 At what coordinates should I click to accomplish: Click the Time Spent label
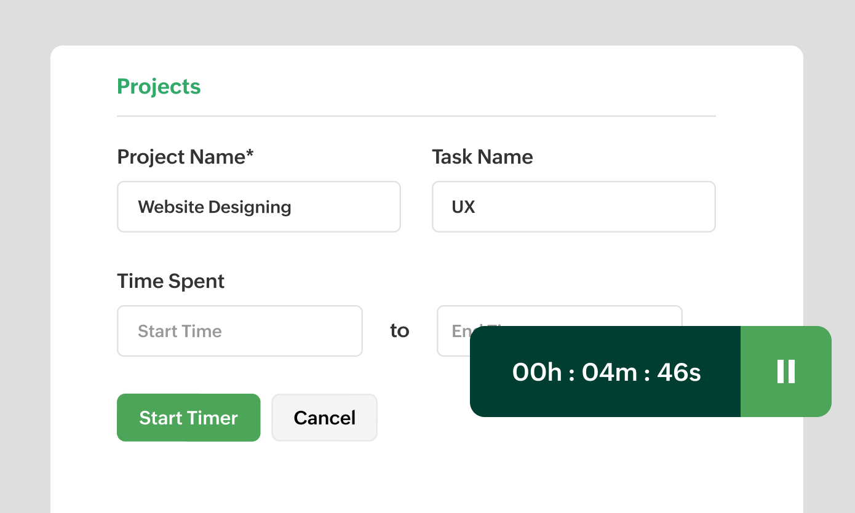tap(170, 281)
